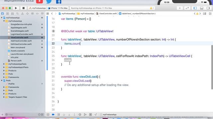Open environment overrides button
This screenshot has width=213, height=119.
pos(91,115)
